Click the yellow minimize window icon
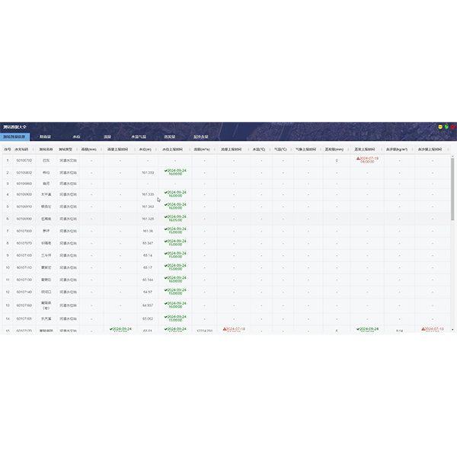Image resolution: width=457 pixels, height=457 pixels. 440,126
